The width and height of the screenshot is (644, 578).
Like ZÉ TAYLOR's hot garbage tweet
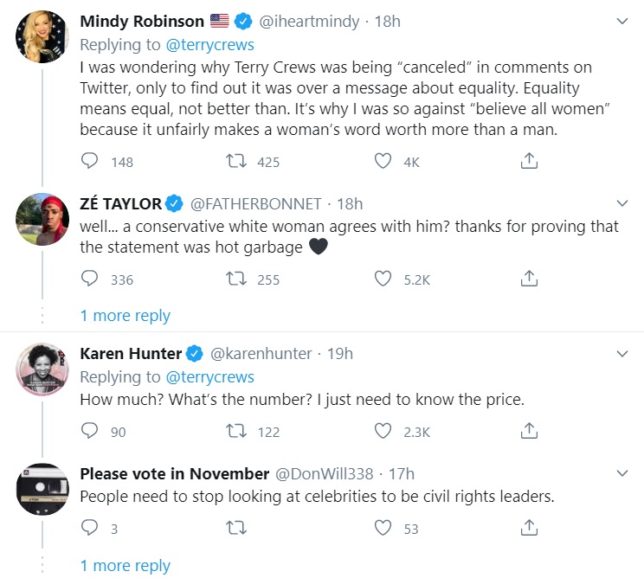(x=383, y=279)
